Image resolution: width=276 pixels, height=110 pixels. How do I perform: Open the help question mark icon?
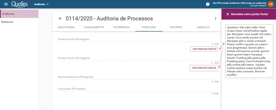(x=208, y=4)
